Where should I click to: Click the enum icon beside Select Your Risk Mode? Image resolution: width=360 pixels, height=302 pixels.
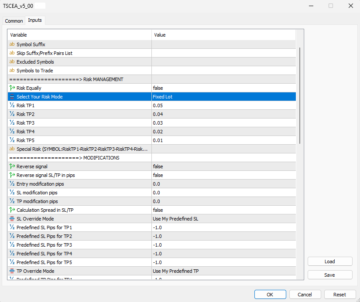(12, 97)
